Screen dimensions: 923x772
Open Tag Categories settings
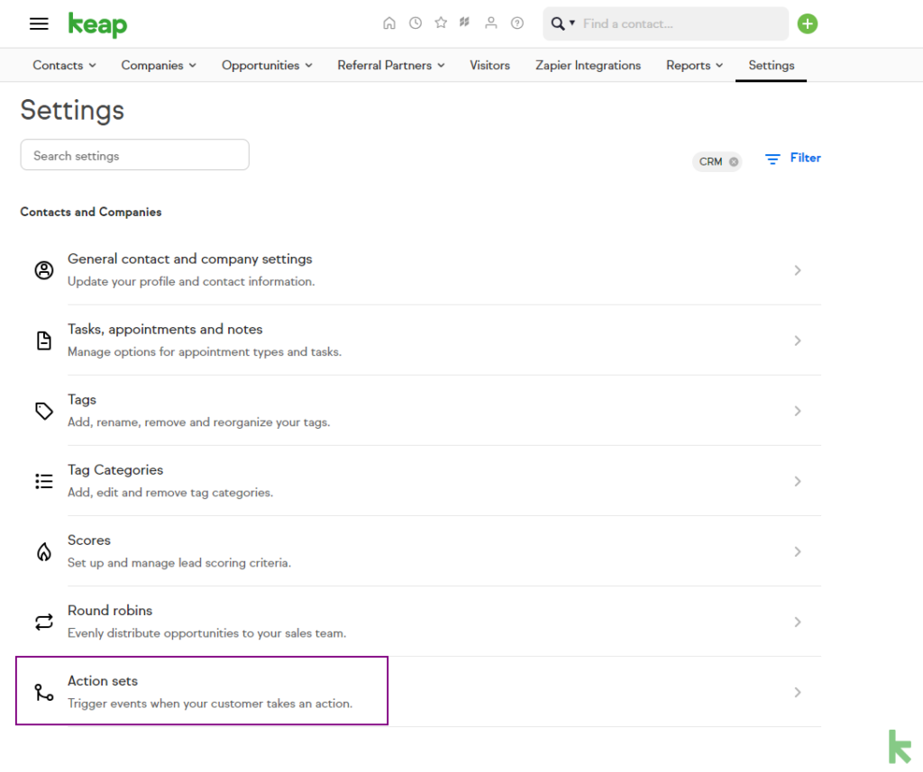coord(115,469)
